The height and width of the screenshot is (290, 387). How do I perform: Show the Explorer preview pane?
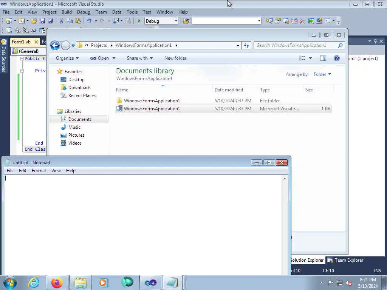[x=323, y=58]
